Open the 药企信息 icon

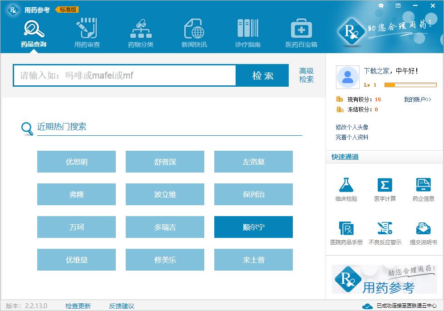[423, 185]
